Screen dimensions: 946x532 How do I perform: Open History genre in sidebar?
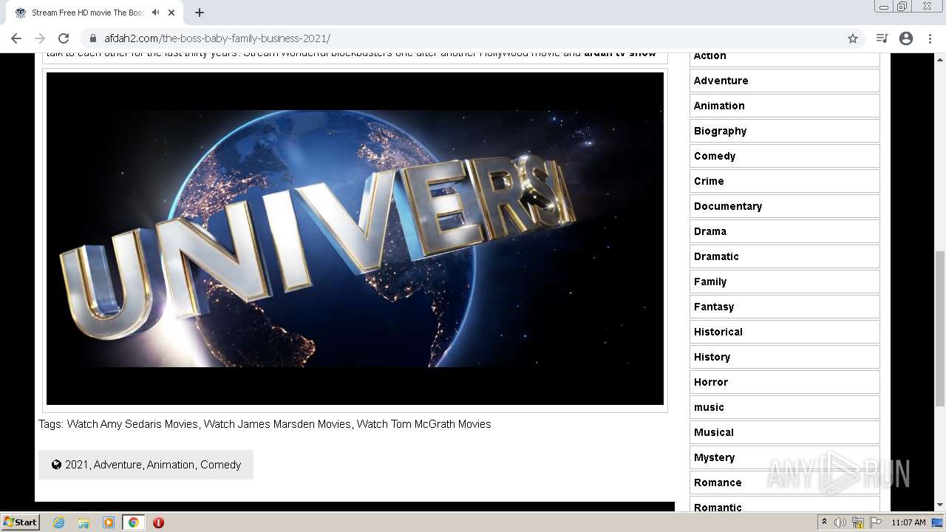tap(785, 357)
